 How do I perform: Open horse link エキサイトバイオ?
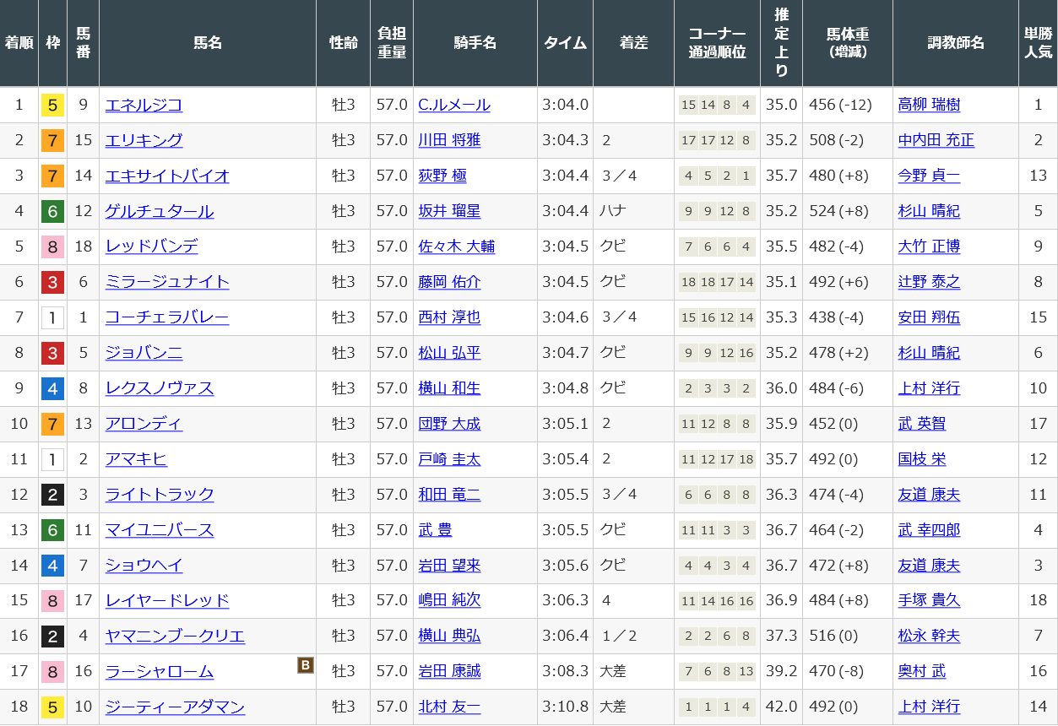pyautogui.click(x=167, y=176)
